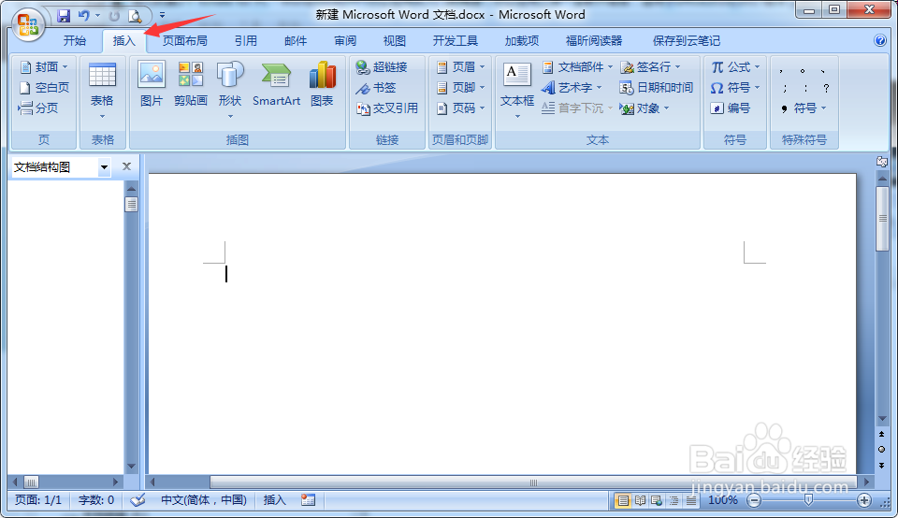Insert the question mark special symbol

click(x=826, y=88)
